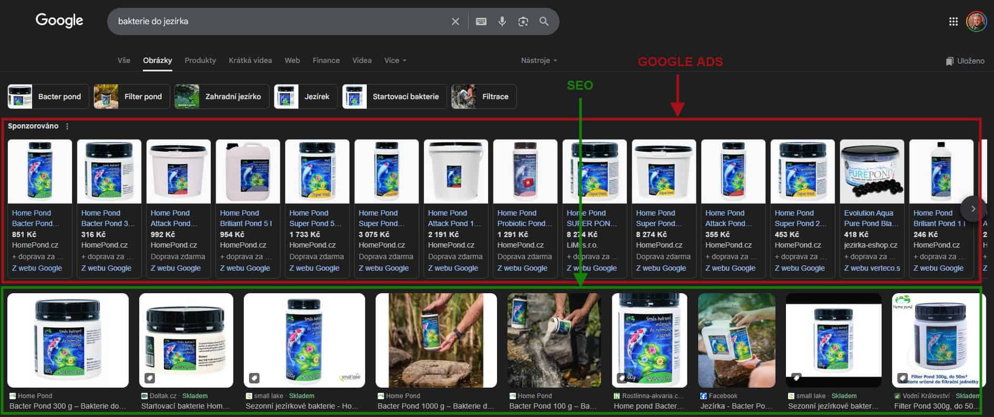Image resolution: width=994 pixels, height=417 pixels.
Task: Switch to the Produkty tab
Action: [200, 60]
